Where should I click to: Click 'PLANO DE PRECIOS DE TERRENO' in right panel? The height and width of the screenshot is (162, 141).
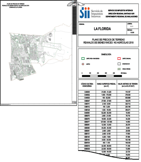click(108, 40)
